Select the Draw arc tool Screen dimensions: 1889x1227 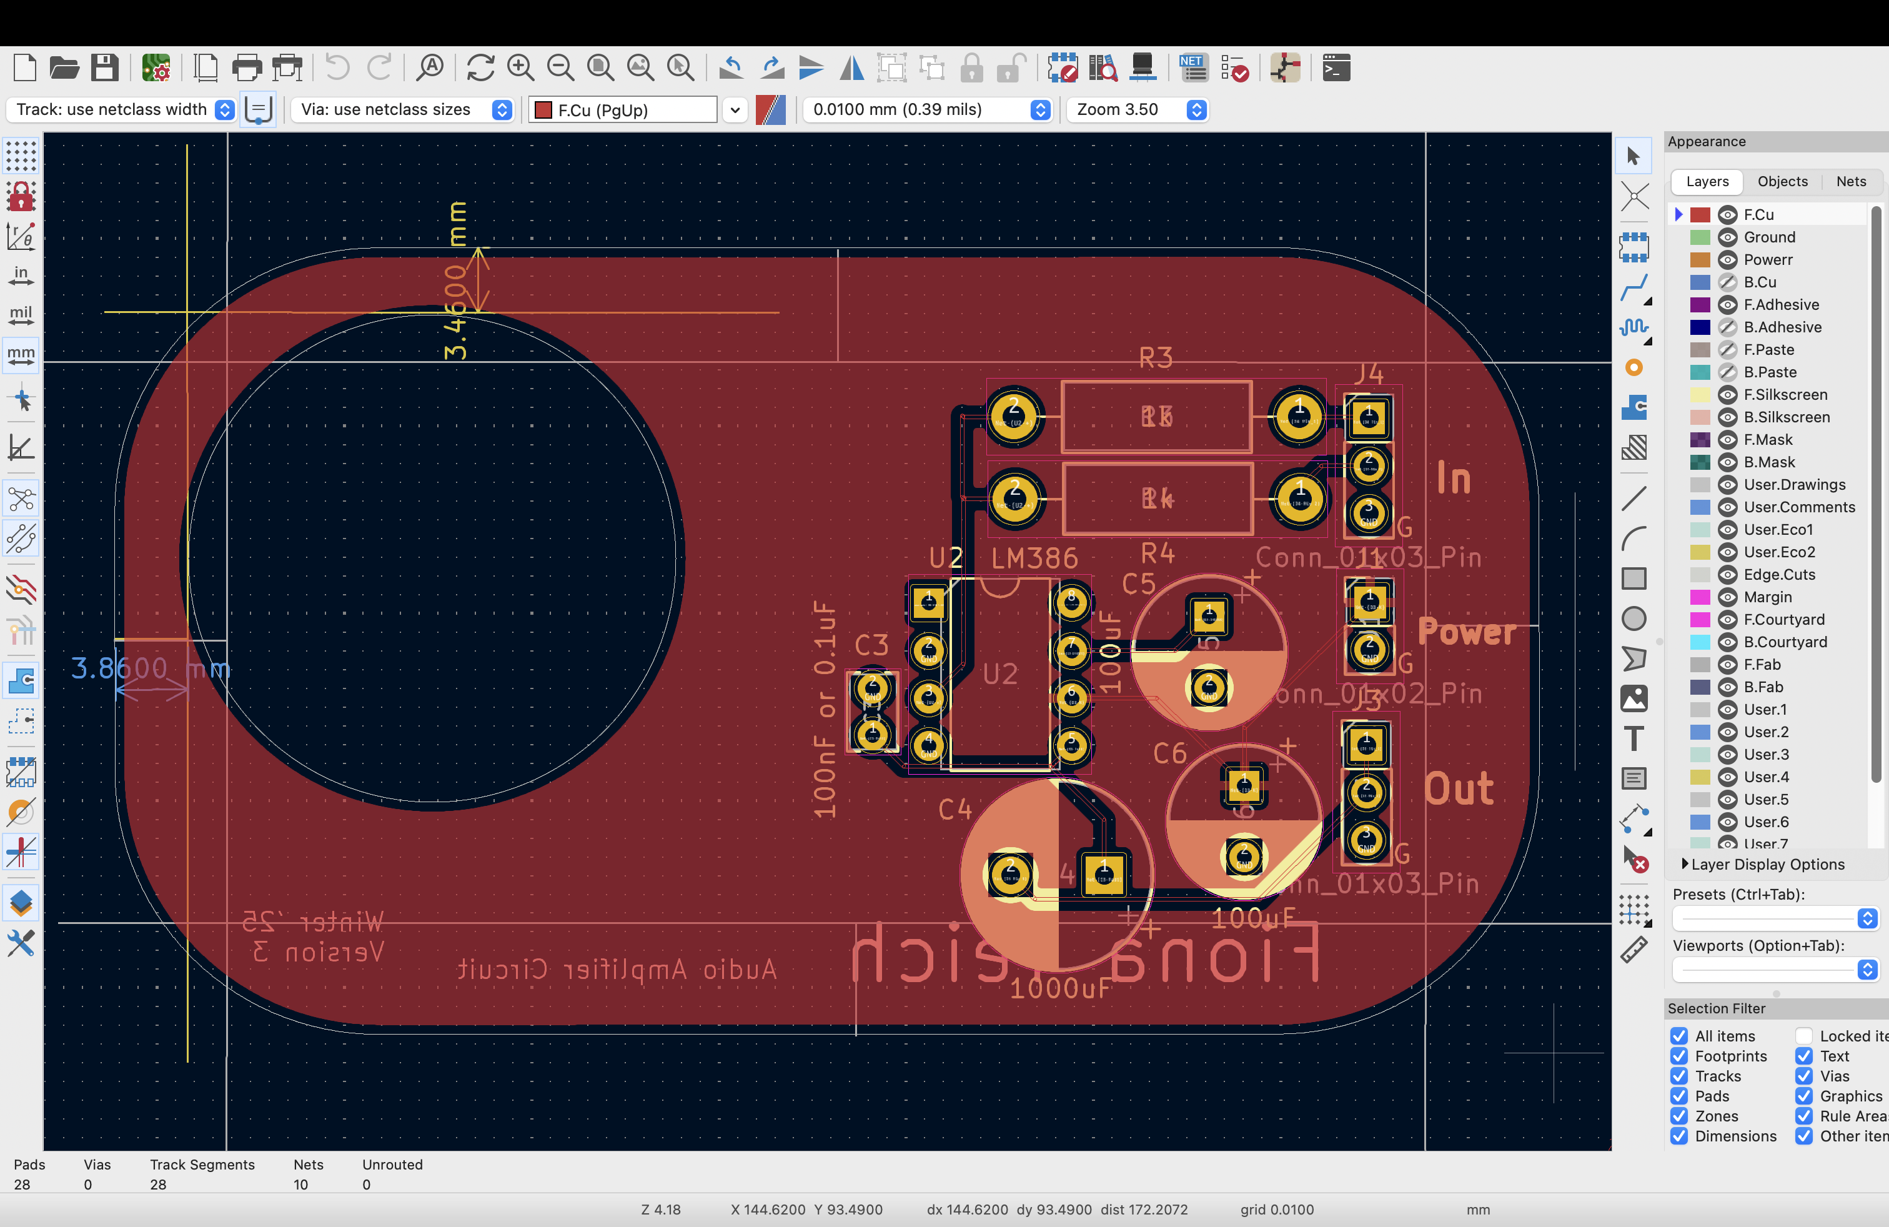1634,538
